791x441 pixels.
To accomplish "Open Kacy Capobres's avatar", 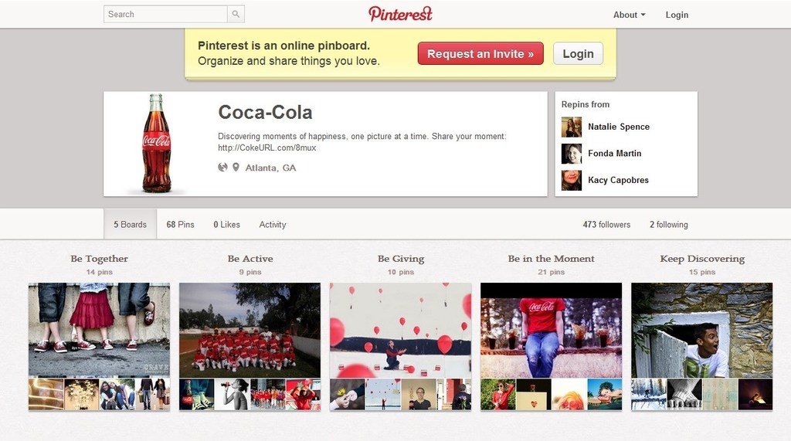I will click(x=572, y=180).
